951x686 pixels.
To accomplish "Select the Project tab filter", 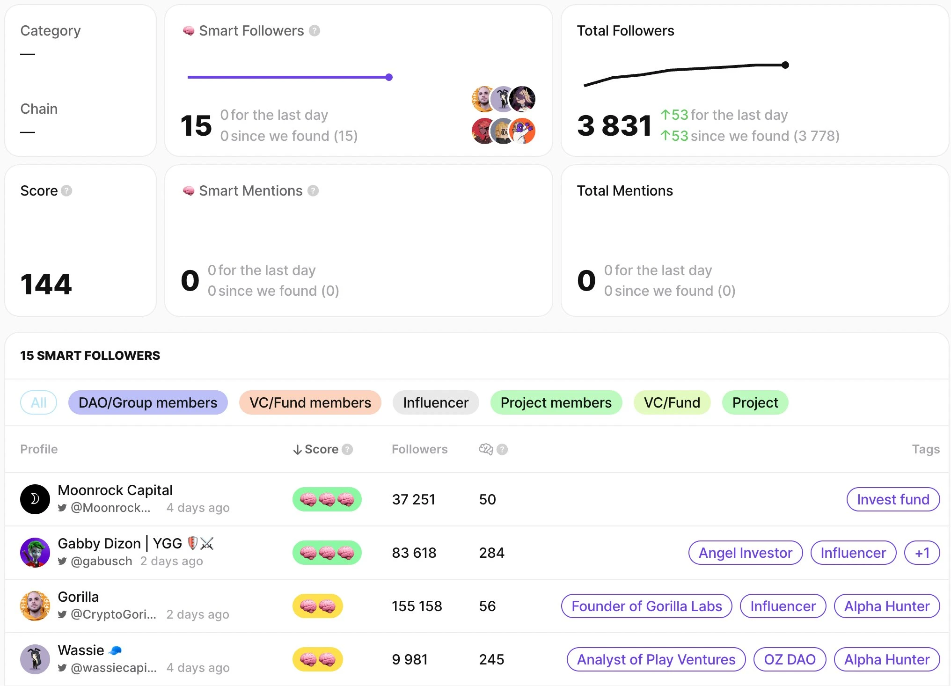I will 754,401.
